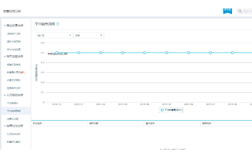Click the 2019-01 data point on the chart
This screenshot has height=158, width=252.
pos(79,53)
